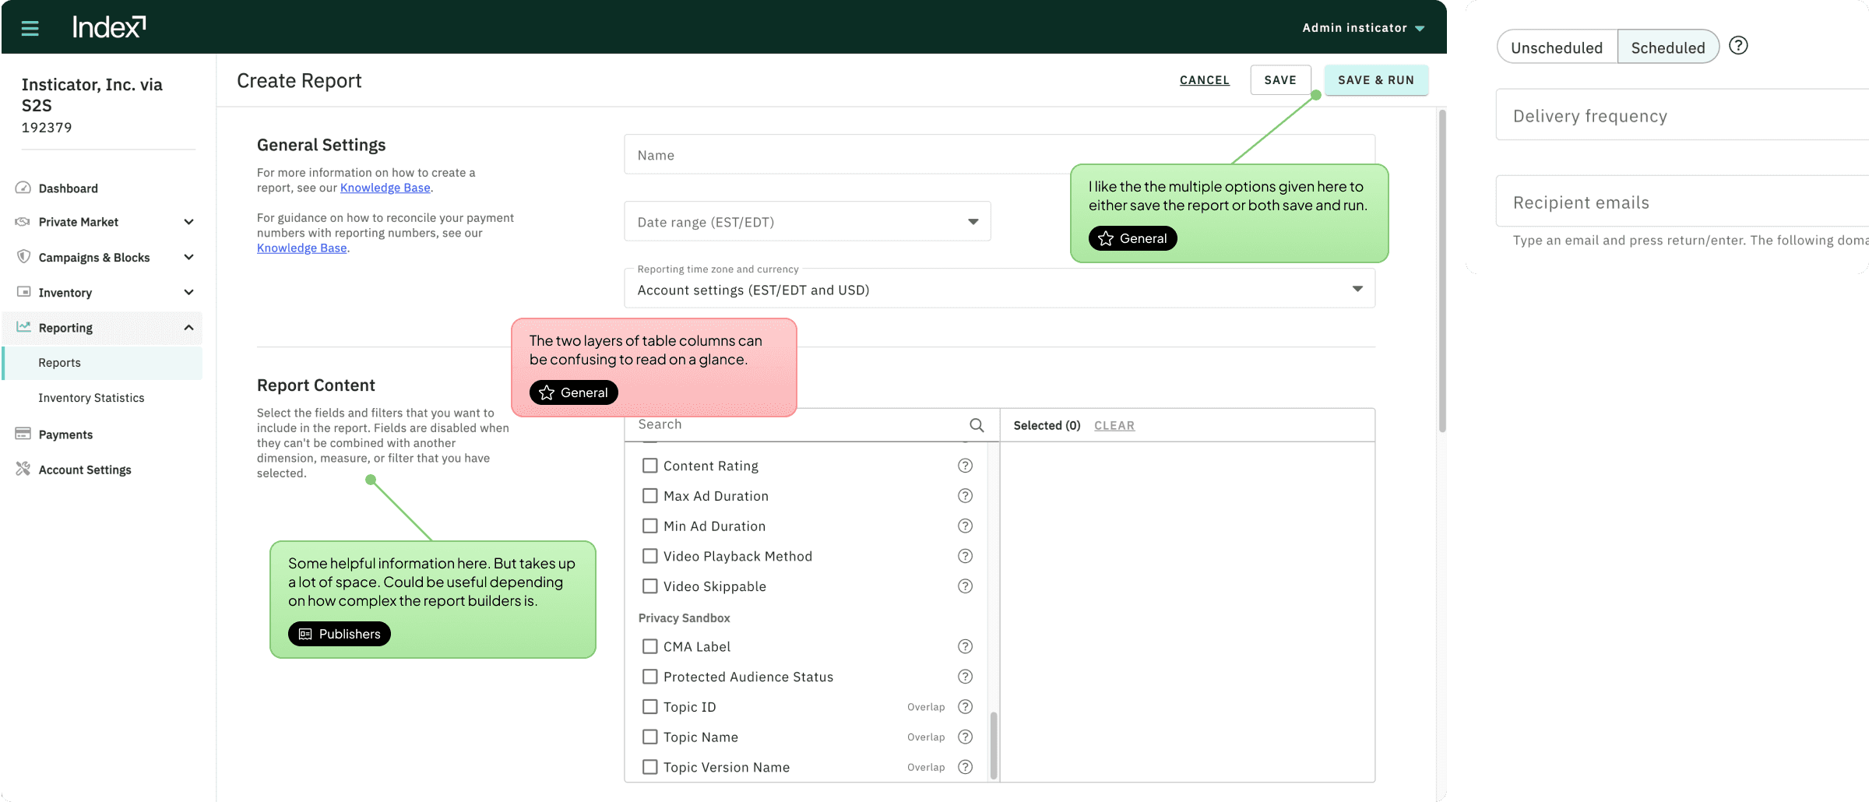Image resolution: width=1869 pixels, height=802 pixels.
Task: Click the SAVE button
Action: click(x=1280, y=80)
